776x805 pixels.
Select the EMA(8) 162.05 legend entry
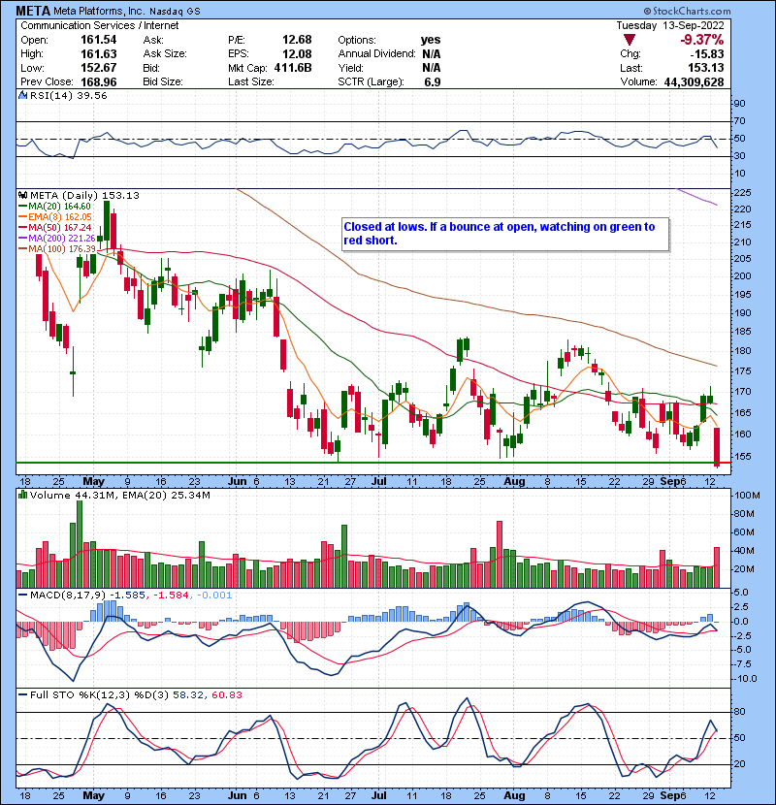55,217
